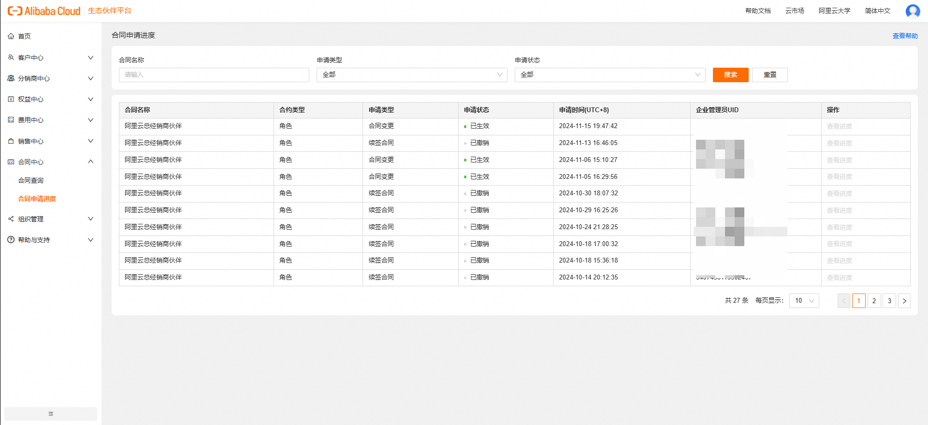Expand the 客户中心 menu chevron
928x425 pixels.
coord(90,58)
